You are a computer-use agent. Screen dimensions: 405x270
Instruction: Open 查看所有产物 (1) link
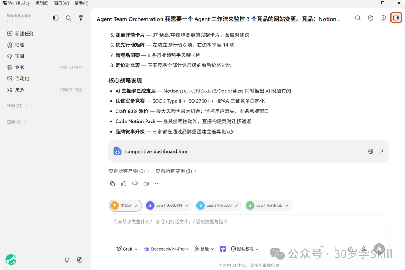coord(129,171)
